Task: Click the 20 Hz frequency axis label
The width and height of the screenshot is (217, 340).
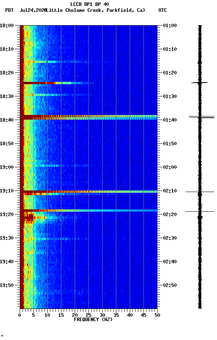Action: point(75,315)
